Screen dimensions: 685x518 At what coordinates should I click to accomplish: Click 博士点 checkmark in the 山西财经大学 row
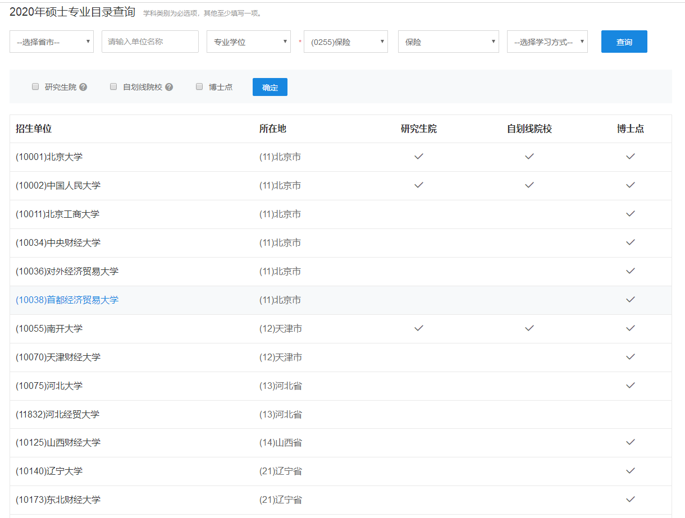point(631,442)
